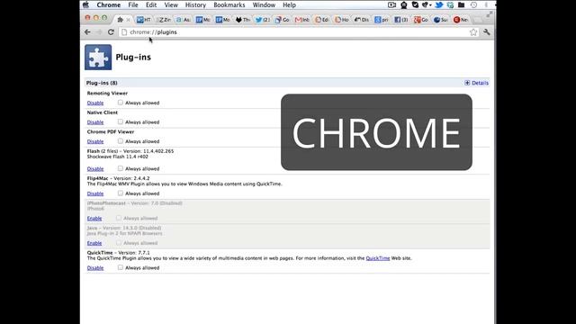Click the browser forward arrow
This screenshot has width=576, height=324.
tap(99, 32)
